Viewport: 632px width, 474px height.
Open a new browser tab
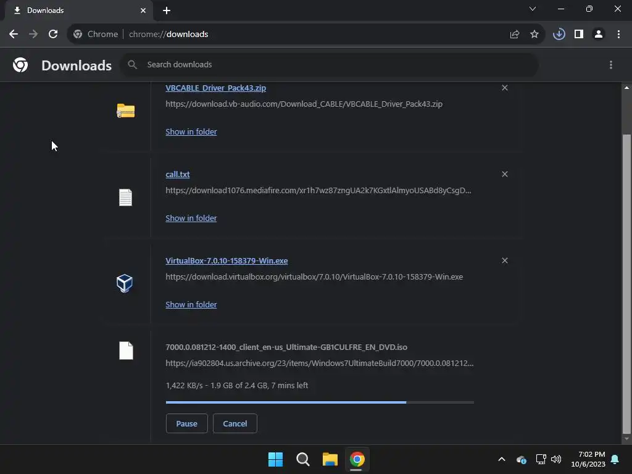point(167,10)
